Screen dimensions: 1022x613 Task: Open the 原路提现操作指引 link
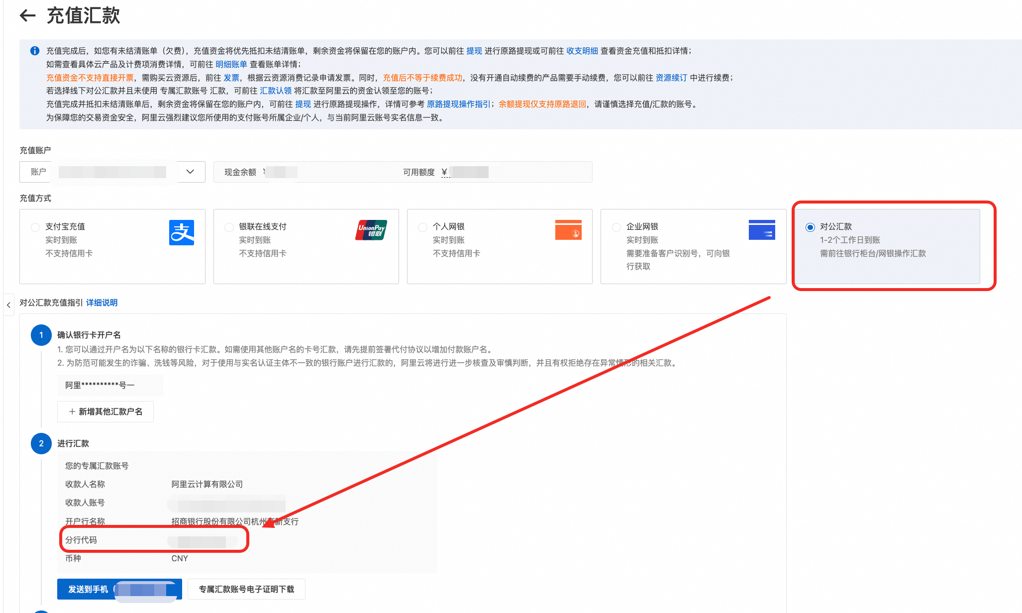tap(459, 104)
